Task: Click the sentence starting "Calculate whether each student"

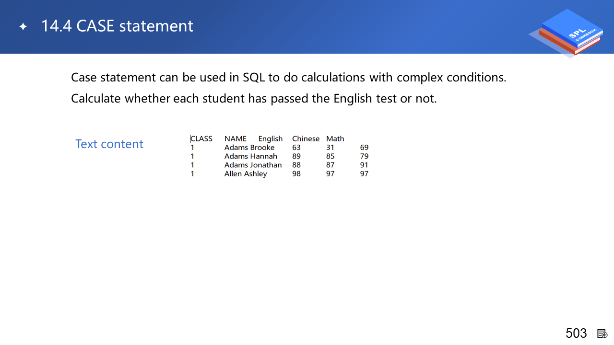Action: coord(254,98)
